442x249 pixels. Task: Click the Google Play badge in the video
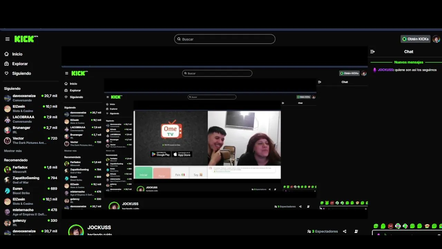pyautogui.click(x=161, y=154)
